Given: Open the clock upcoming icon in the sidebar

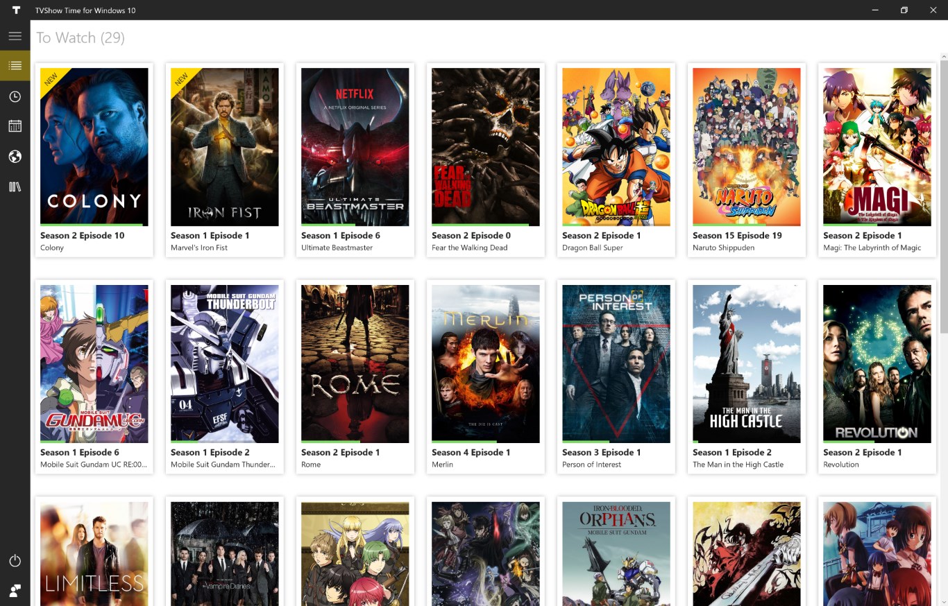Looking at the screenshot, I should 15,96.
